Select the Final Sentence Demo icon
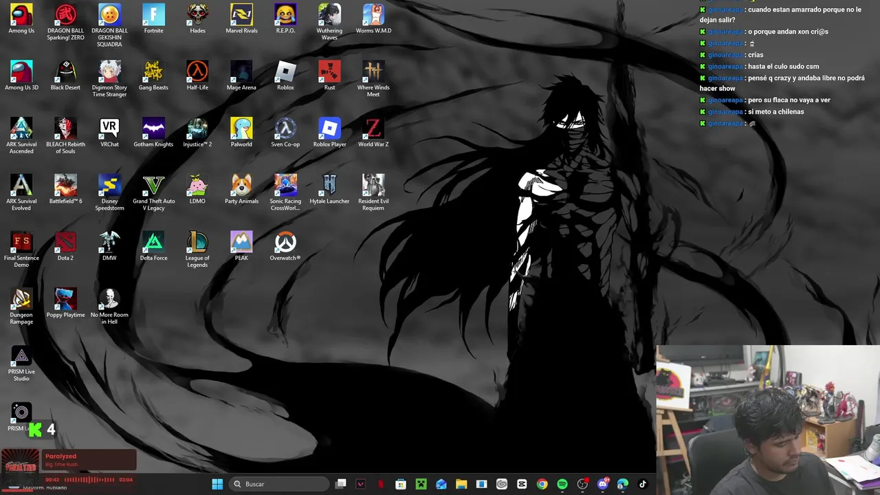880x495 pixels. (21, 250)
